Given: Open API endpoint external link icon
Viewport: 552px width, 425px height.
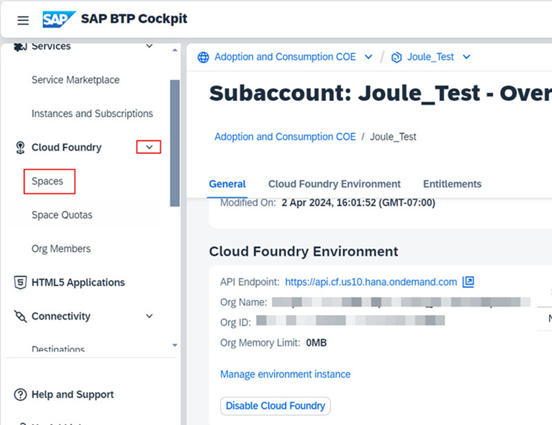Looking at the screenshot, I should tap(468, 282).
